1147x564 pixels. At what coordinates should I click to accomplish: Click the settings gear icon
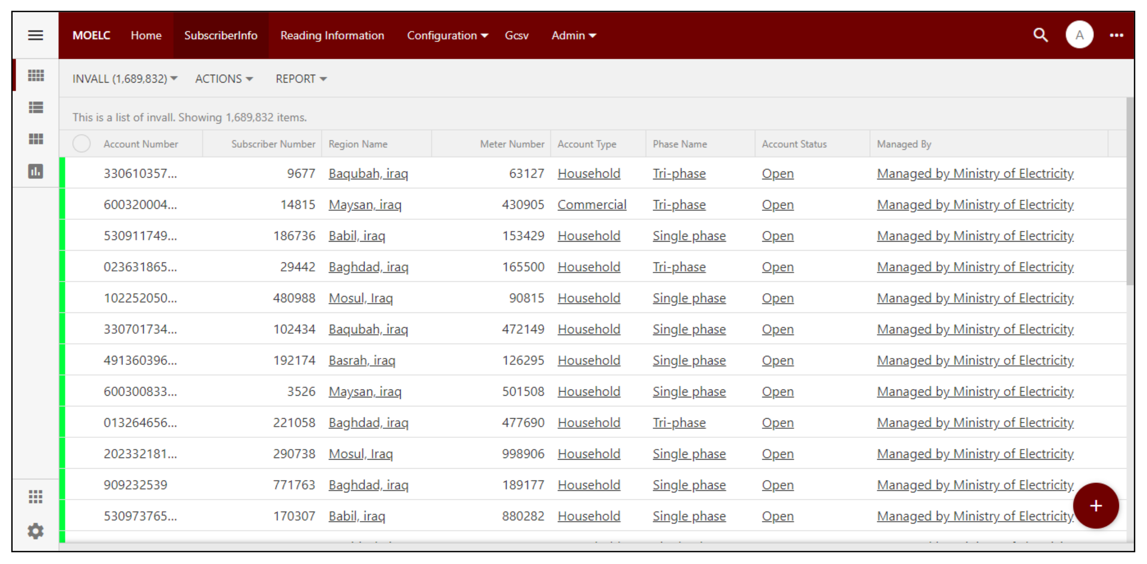click(36, 531)
